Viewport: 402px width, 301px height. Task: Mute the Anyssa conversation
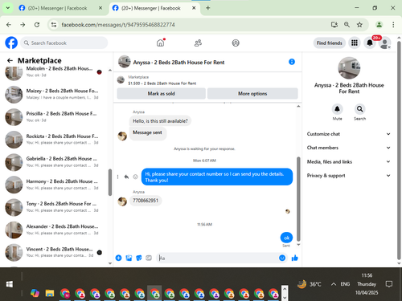(x=337, y=109)
